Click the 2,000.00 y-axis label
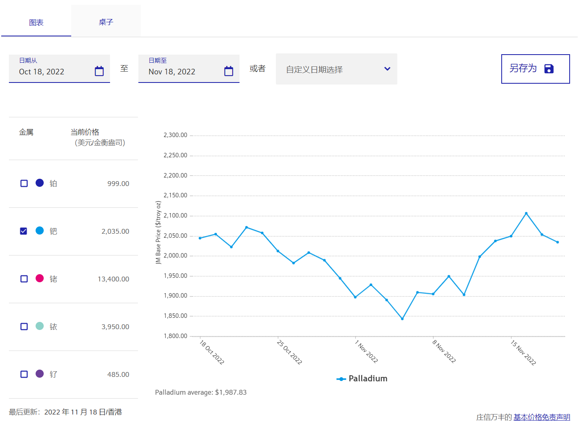This screenshot has width=583, height=425. tap(175, 256)
